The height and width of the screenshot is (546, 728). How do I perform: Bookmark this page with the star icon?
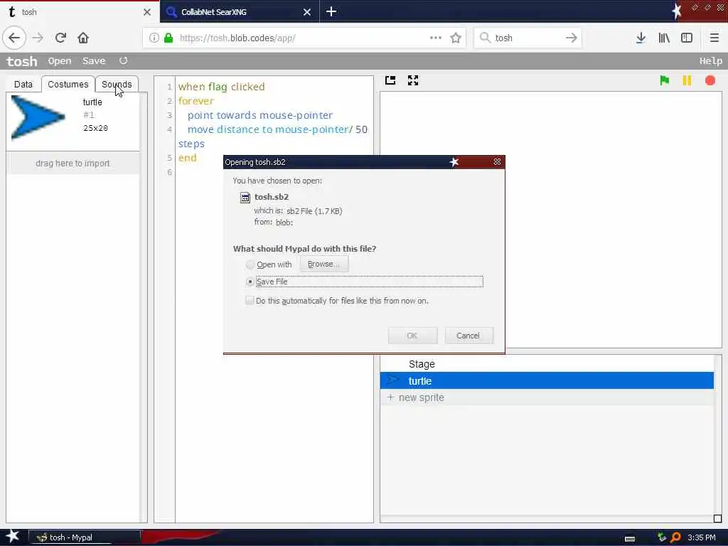coord(456,38)
